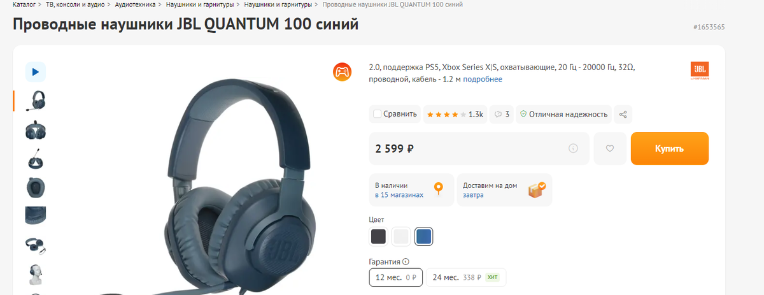Click the price info icon
The height and width of the screenshot is (295, 764).
(573, 148)
